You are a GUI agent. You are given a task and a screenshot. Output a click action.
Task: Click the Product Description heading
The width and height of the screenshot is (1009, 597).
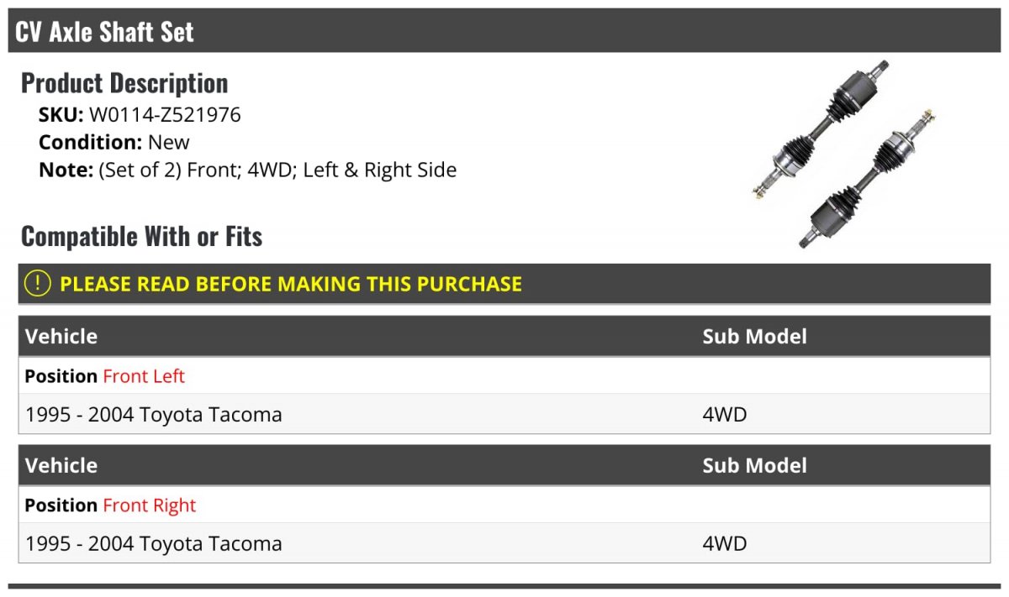(124, 82)
